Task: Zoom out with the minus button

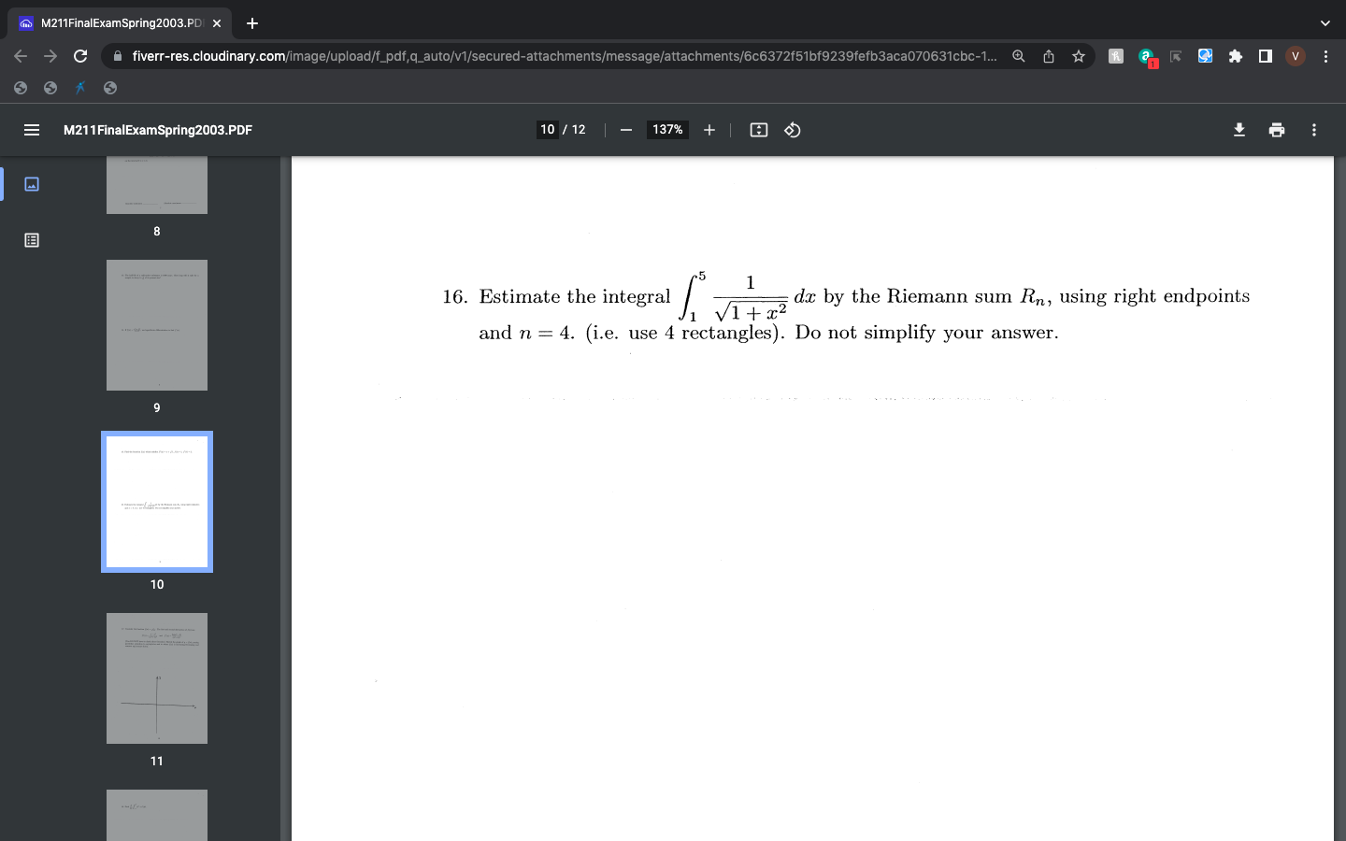Action: [x=626, y=130]
